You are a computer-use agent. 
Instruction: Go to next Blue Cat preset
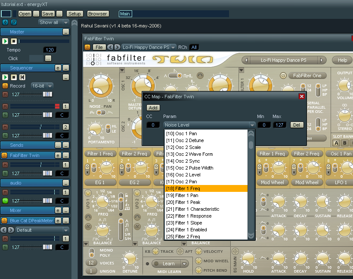11,230
